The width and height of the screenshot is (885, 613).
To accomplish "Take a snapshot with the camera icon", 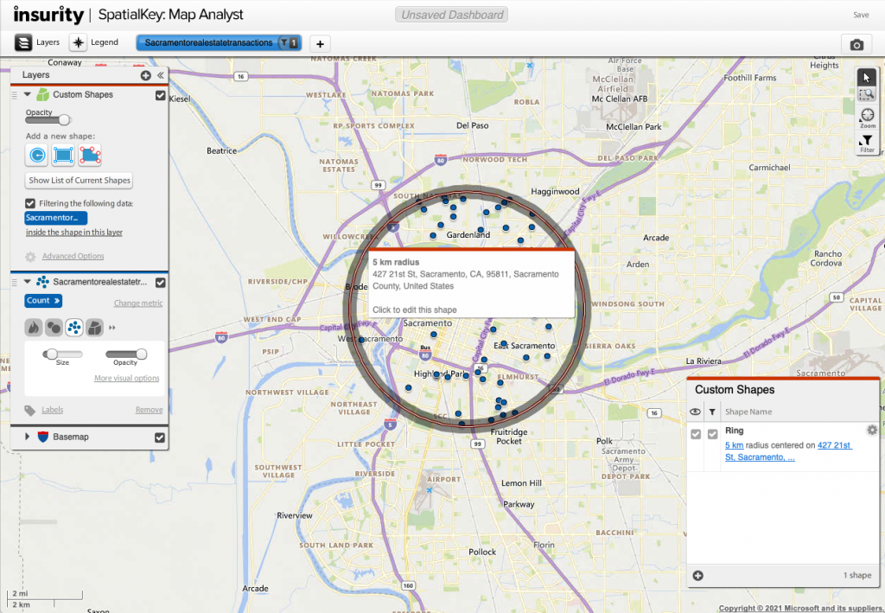I will coord(856,45).
